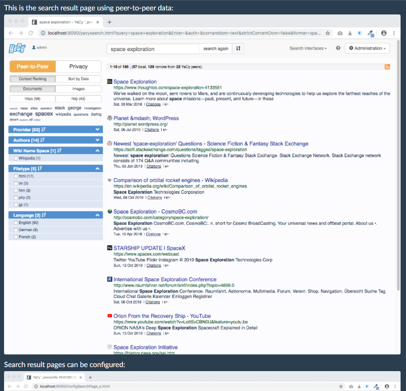This screenshot has height=391, width=406.
Task: Sort the Provider facet with its sort icon
Action: click(x=43, y=130)
